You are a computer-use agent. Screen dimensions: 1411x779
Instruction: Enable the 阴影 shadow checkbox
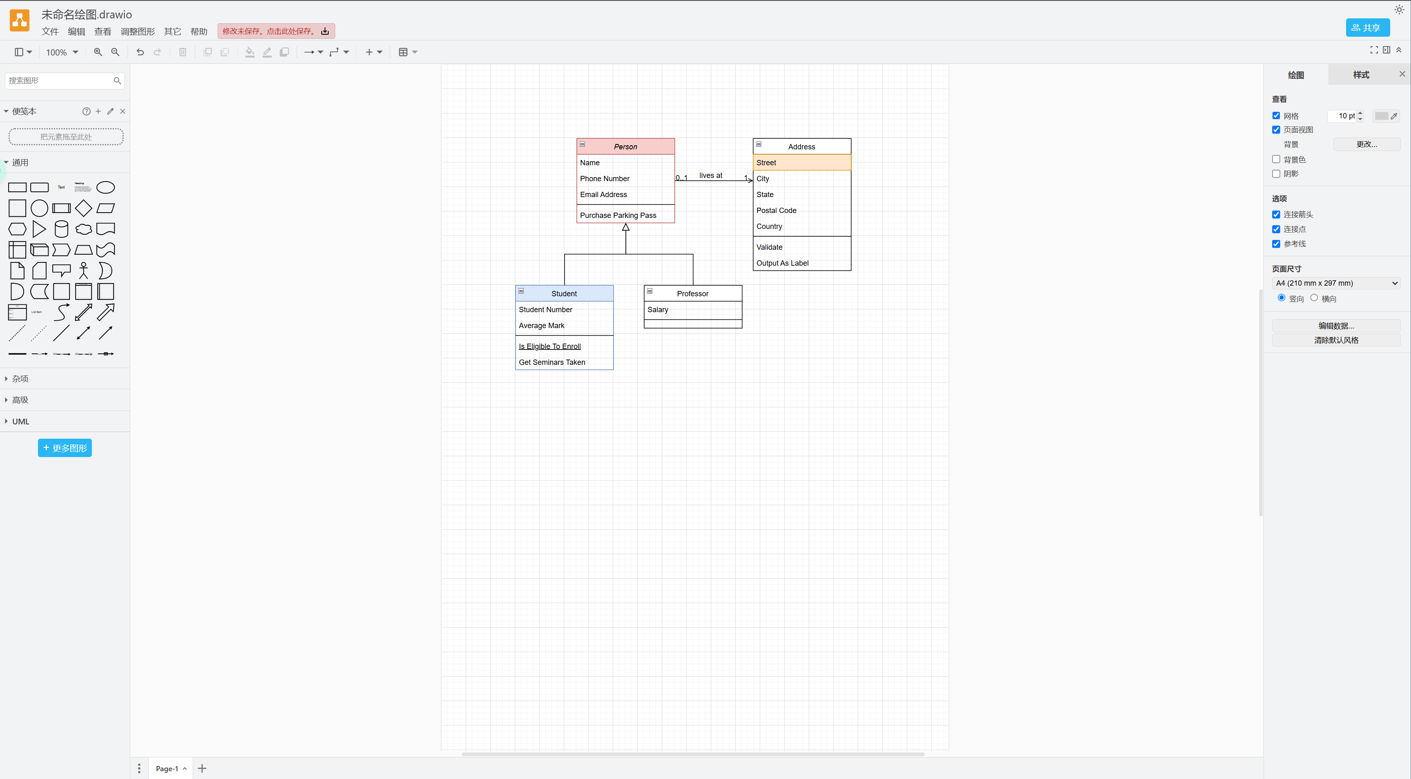point(1276,173)
